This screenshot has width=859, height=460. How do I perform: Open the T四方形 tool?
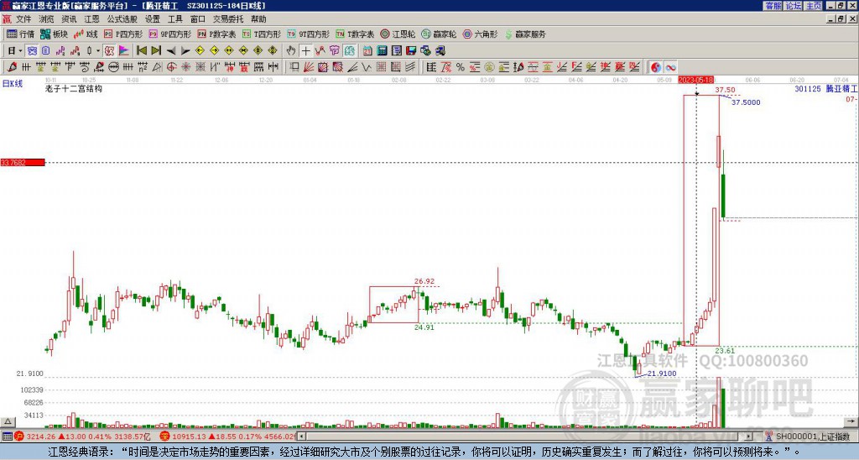click(262, 34)
